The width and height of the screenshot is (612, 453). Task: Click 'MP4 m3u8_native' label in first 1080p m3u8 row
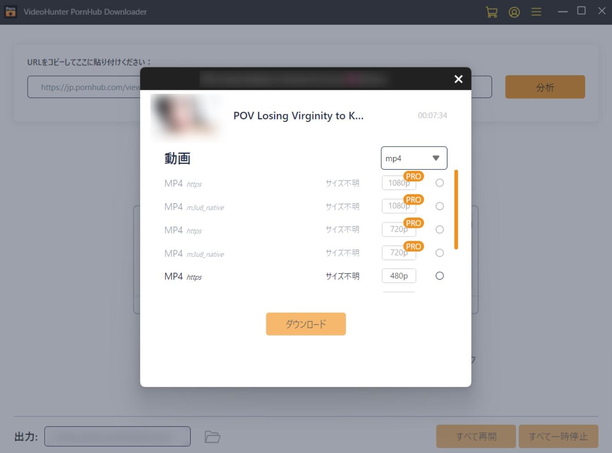pyautogui.click(x=194, y=207)
